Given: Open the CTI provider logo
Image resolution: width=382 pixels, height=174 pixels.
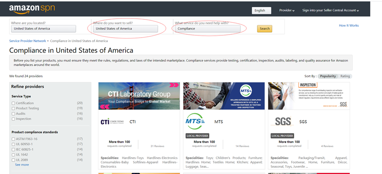Looking at the screenshot, I should [112, 122].
